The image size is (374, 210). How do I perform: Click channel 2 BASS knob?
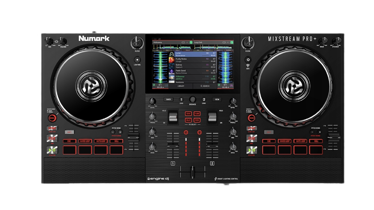233,147
